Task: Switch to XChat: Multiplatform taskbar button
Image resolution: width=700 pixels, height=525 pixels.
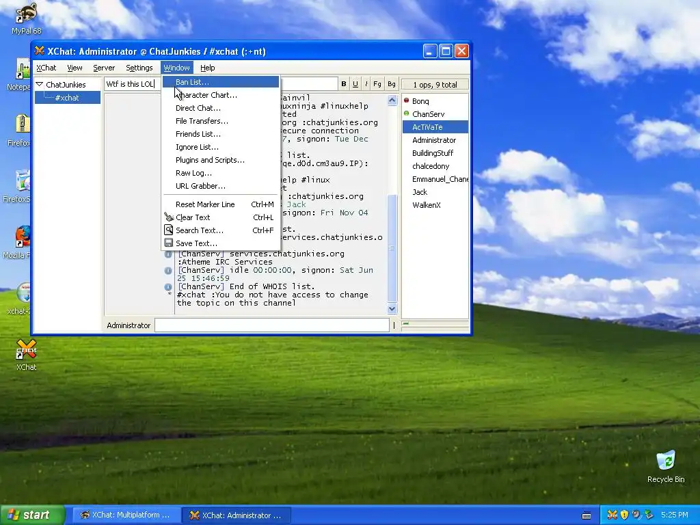Action: (x=126, y=515)
